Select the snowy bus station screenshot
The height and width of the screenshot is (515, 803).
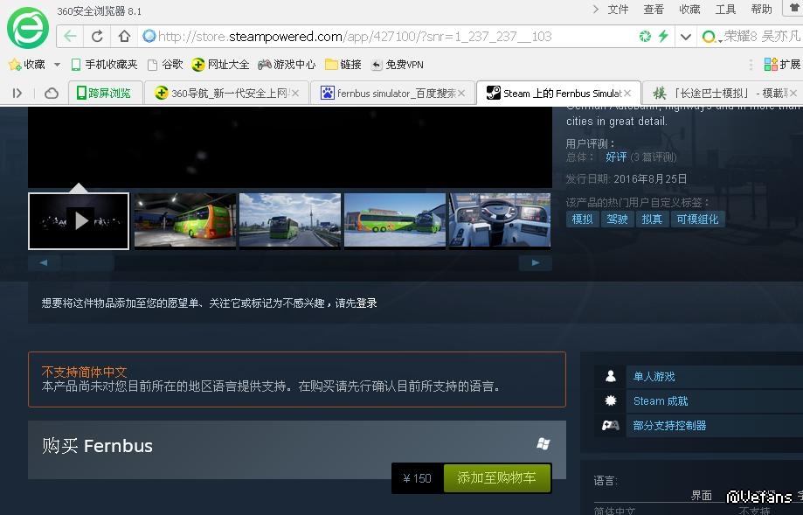[x=395, y=221]
